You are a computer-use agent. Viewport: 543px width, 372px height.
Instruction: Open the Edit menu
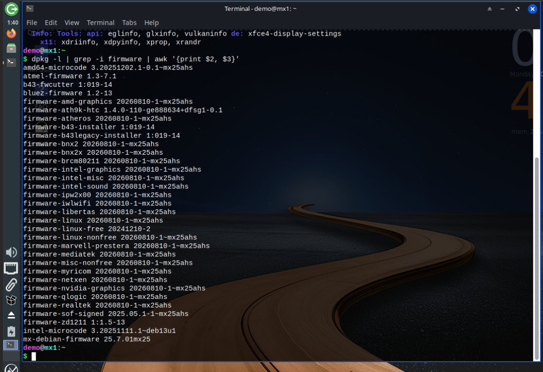pyautogui.click(x=51, y=23)
